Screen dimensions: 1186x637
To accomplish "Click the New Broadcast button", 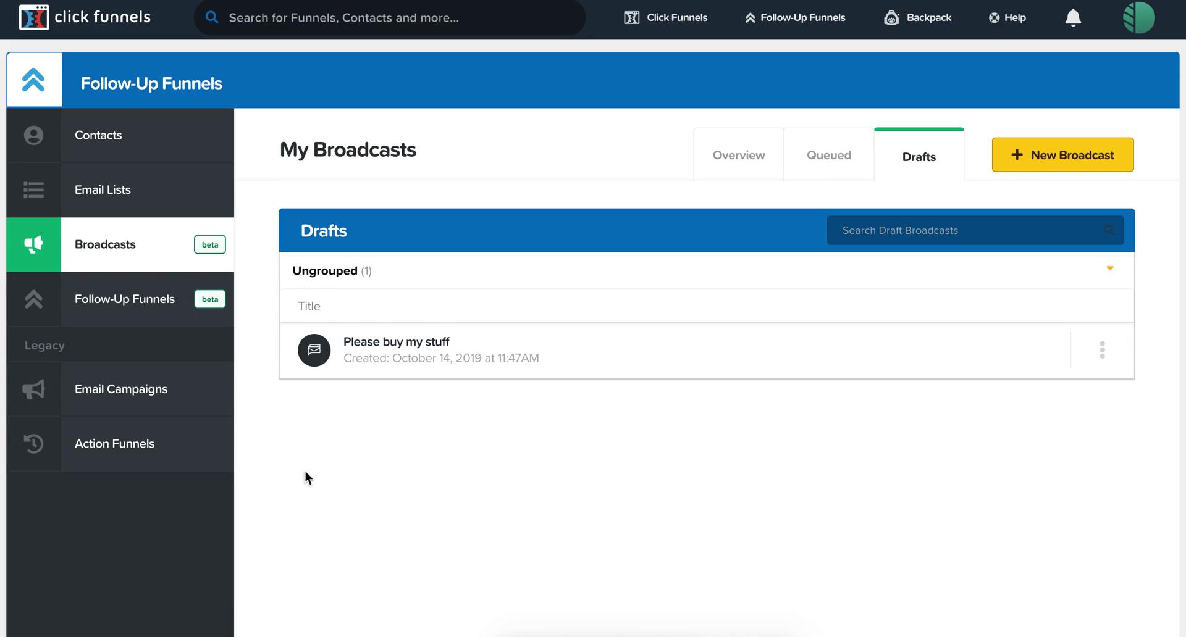I will pyautogui.click(x=1062, y=155).
